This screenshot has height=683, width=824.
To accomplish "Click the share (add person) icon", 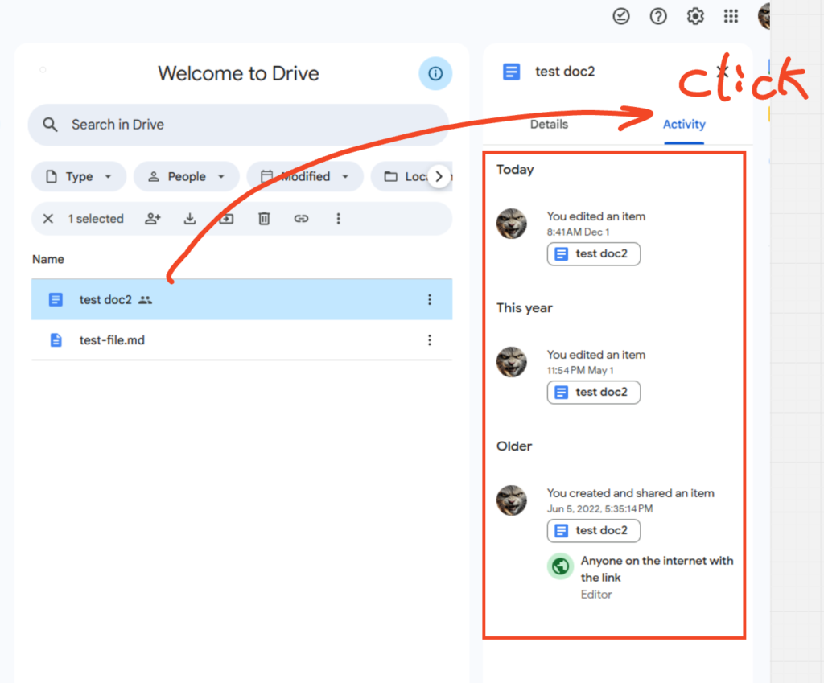I will (x=153, y=219).
